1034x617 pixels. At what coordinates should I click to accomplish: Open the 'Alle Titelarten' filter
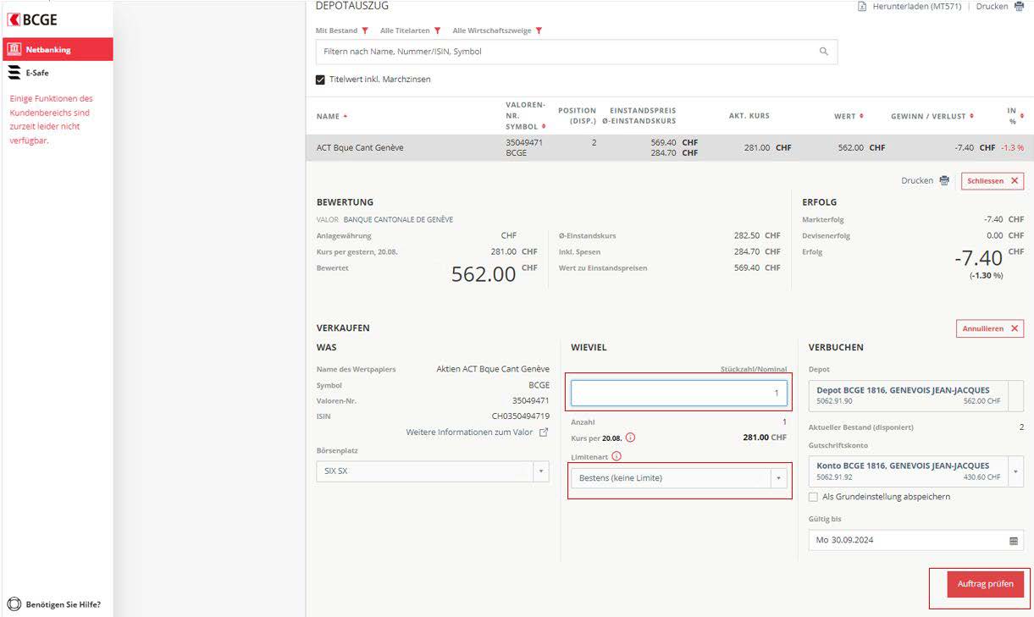[411, 30]
